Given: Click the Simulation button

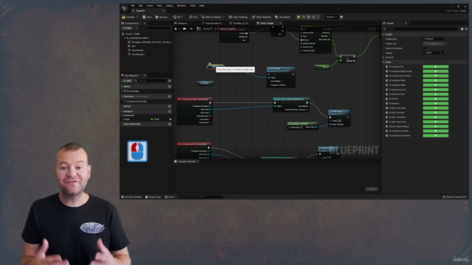Looking at the screenshot, I should point(282,17).
